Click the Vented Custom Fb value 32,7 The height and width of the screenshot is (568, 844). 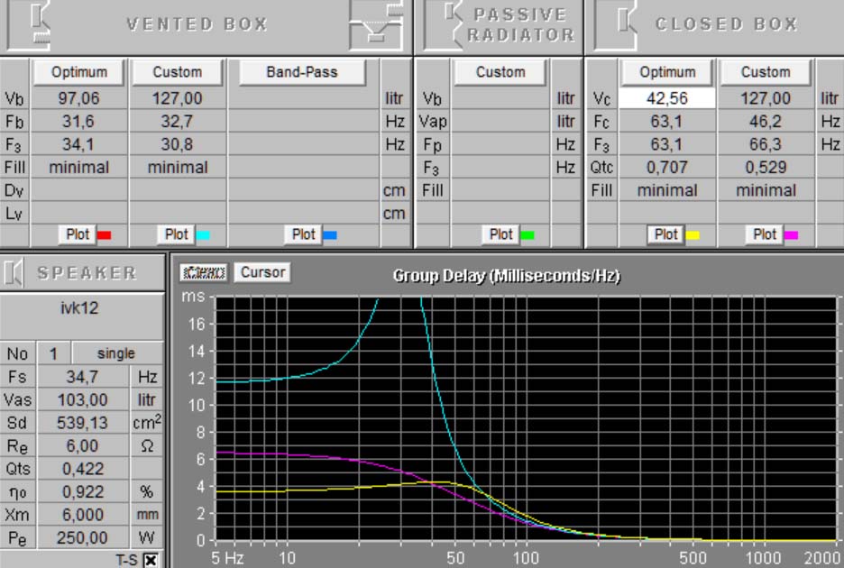click(x=178, y=122)
